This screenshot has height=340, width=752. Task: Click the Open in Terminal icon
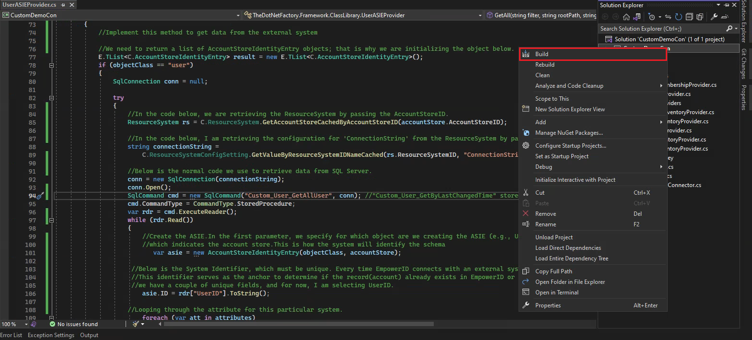click(526, 292)
